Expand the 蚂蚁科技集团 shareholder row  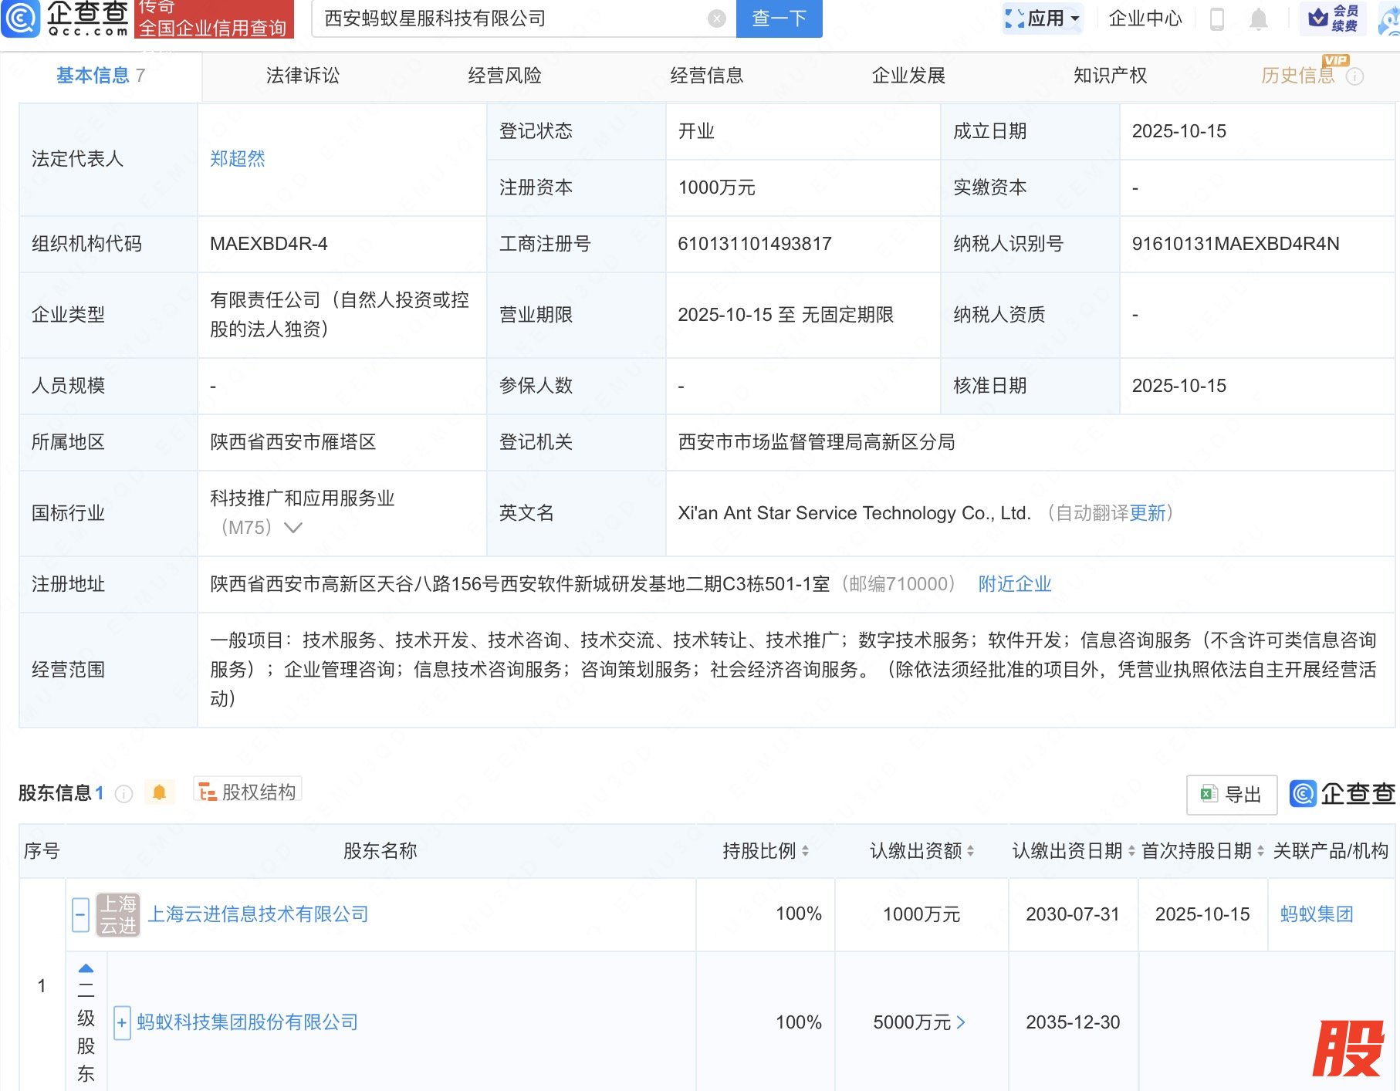(121, 1023)
